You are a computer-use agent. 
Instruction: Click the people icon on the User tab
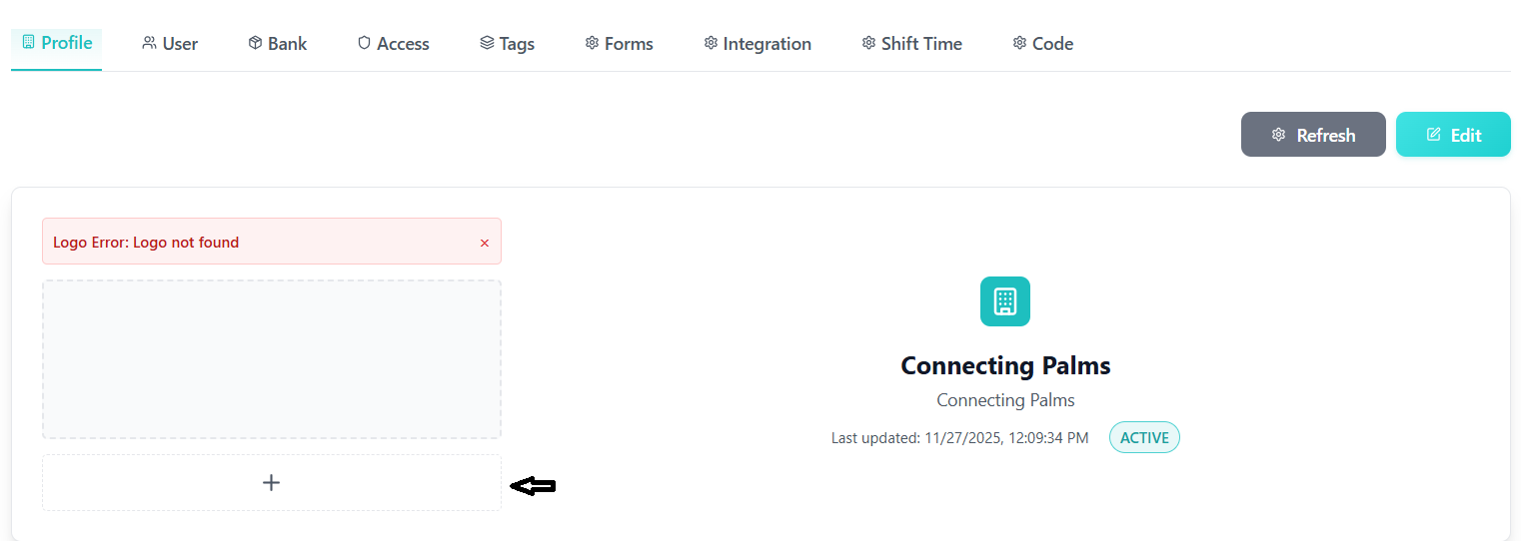149,43
